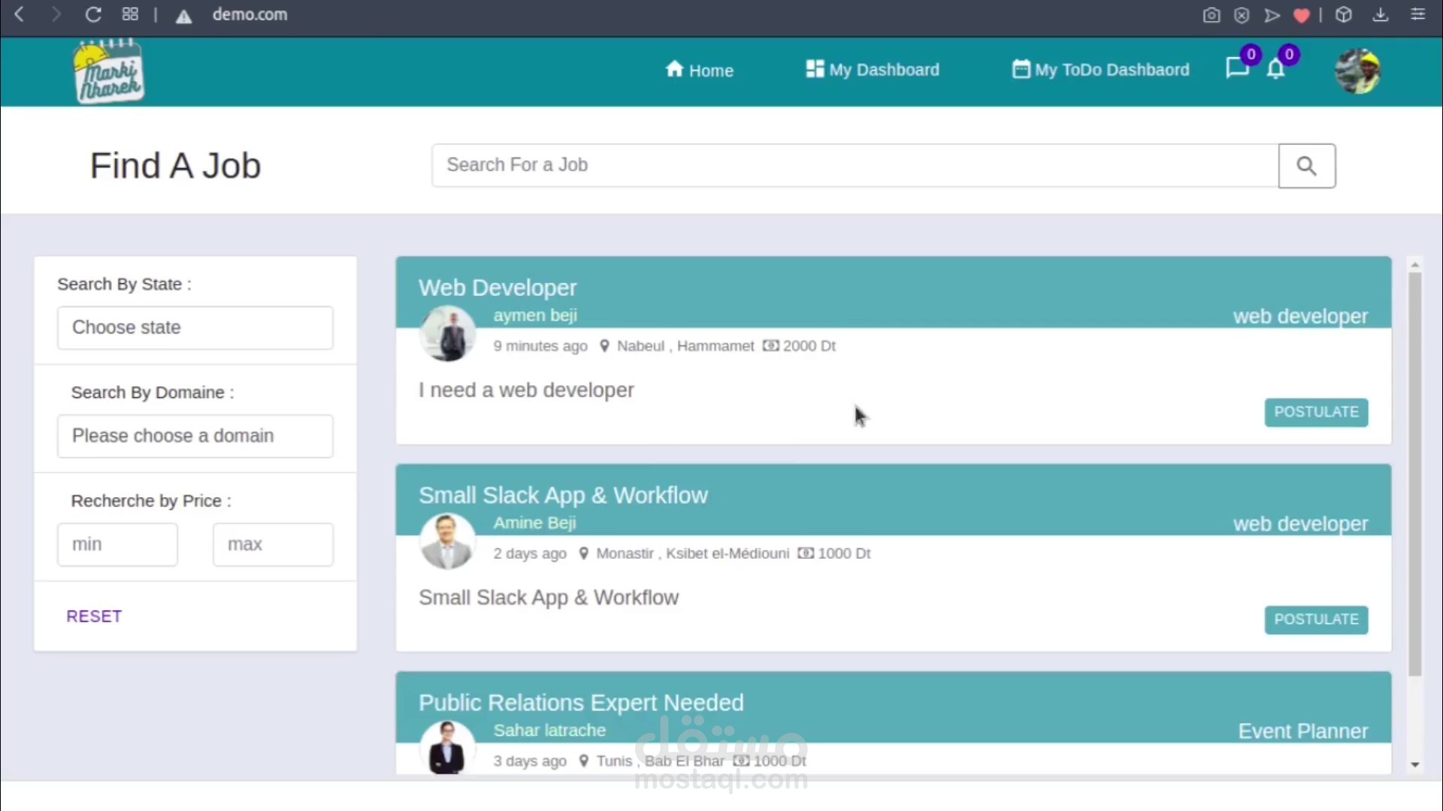Click the Marki Nharek logo
Viewport: 1443px width, 811px height.
(x=109, y=72)
